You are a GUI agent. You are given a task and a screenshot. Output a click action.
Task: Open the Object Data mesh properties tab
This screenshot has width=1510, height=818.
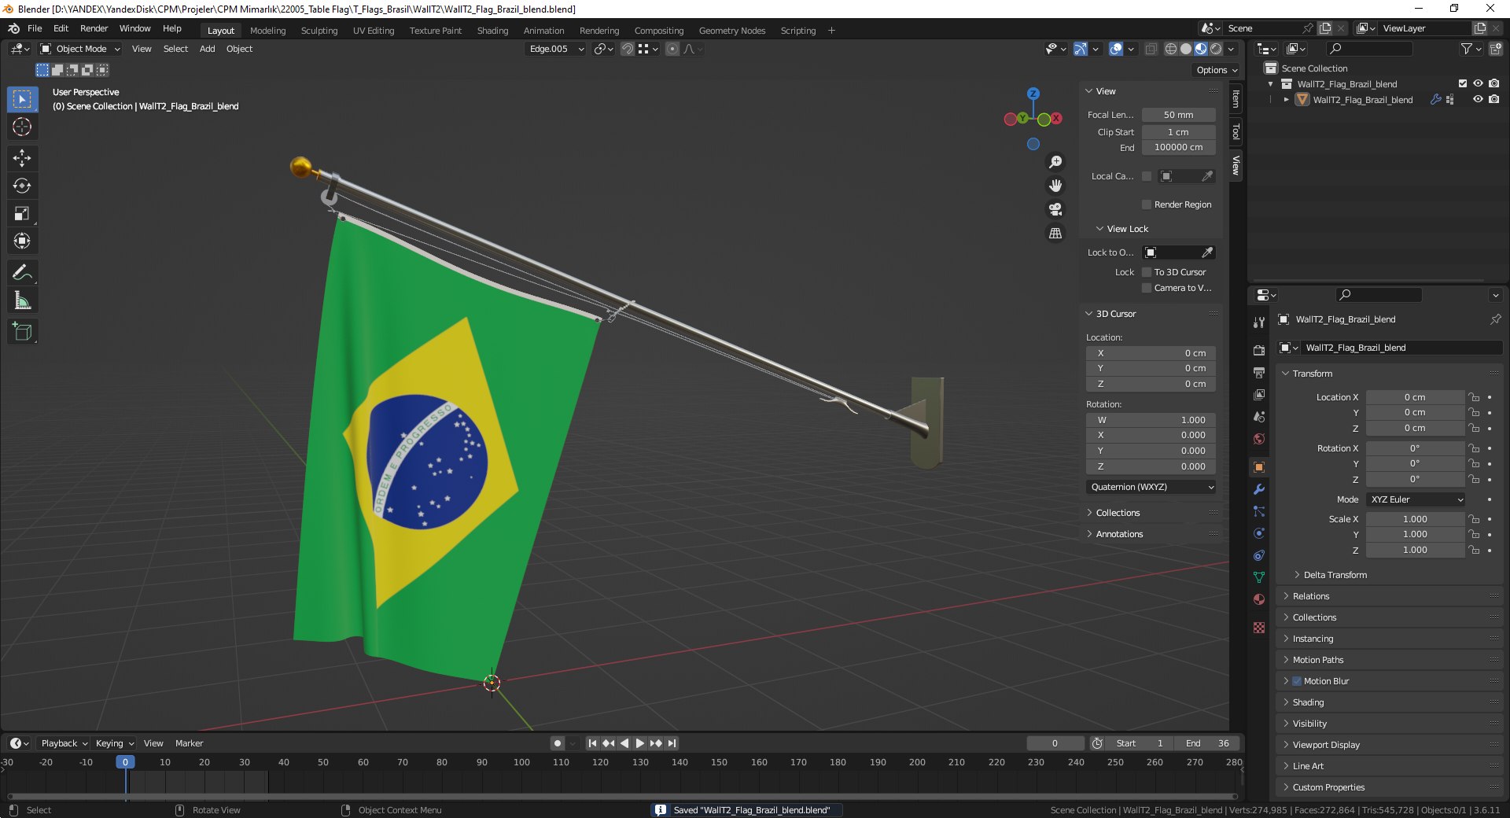click(1259, 577)
